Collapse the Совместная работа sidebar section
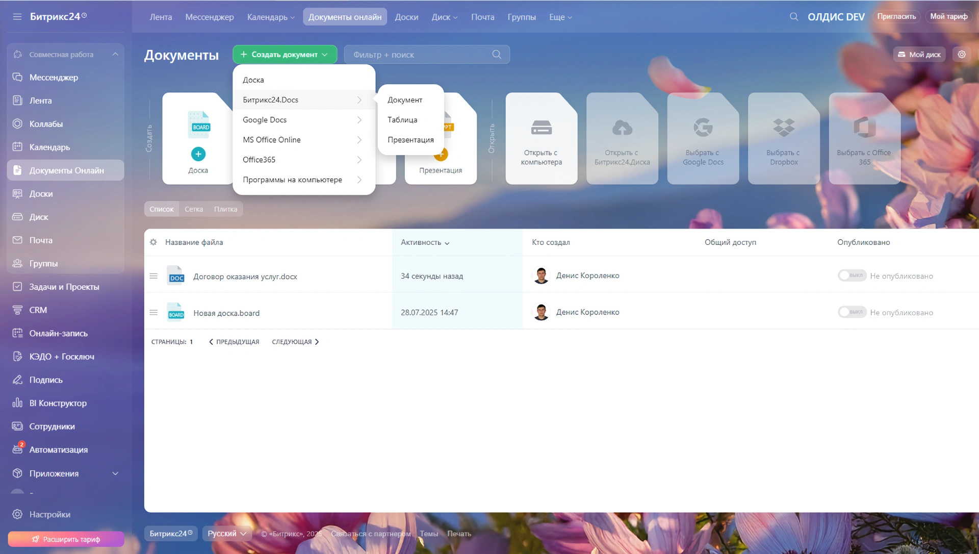Viewport: 979px width, 554px height. 115,55
